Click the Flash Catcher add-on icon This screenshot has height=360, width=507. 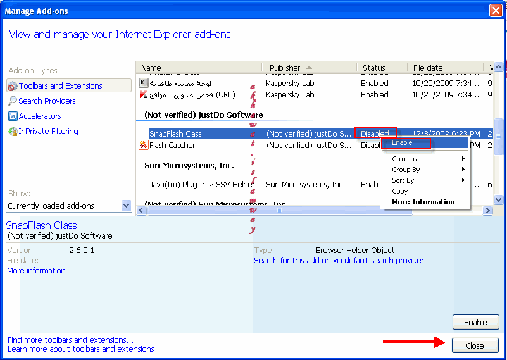coord(143,145)
